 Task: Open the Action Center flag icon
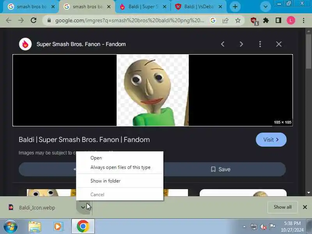point(272,227)
